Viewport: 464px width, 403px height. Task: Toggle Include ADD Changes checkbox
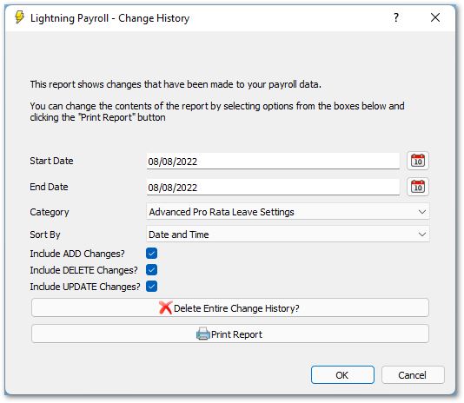[x=151, y=254]
